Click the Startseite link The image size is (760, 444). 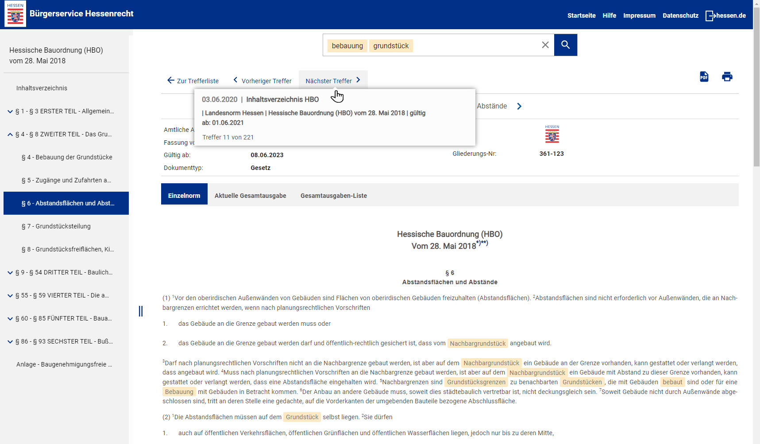pos(581,15)
